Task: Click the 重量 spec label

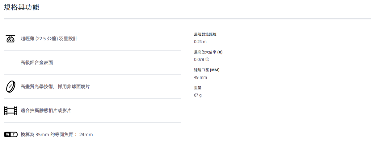Action: coord(198,88)
